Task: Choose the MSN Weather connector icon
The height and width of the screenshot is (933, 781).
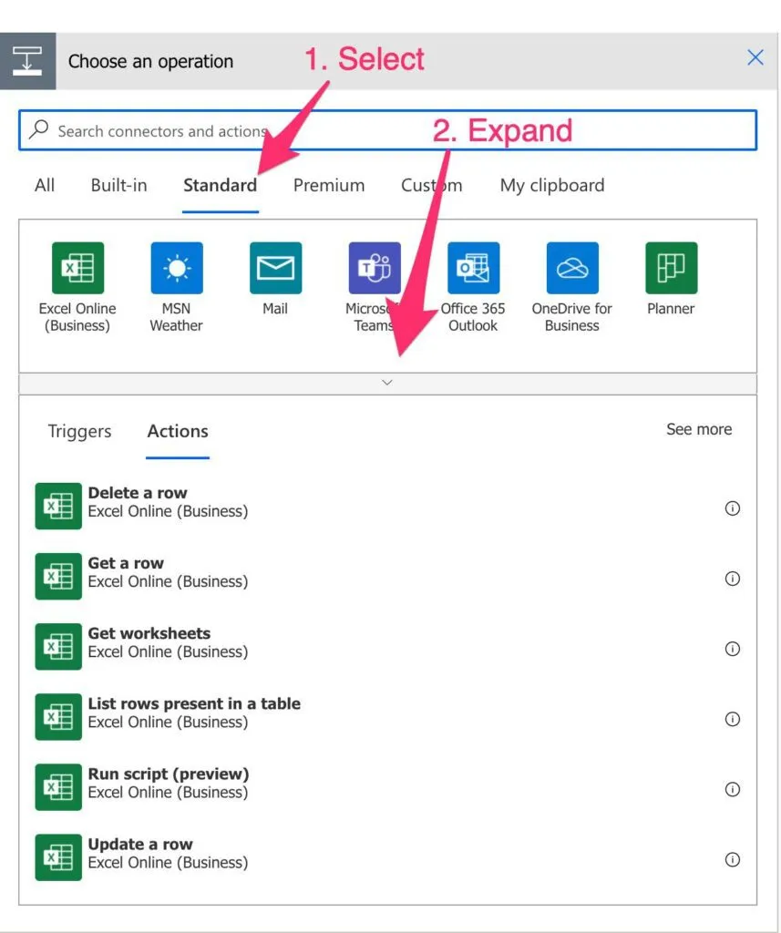Action: (x=177, y=268)
